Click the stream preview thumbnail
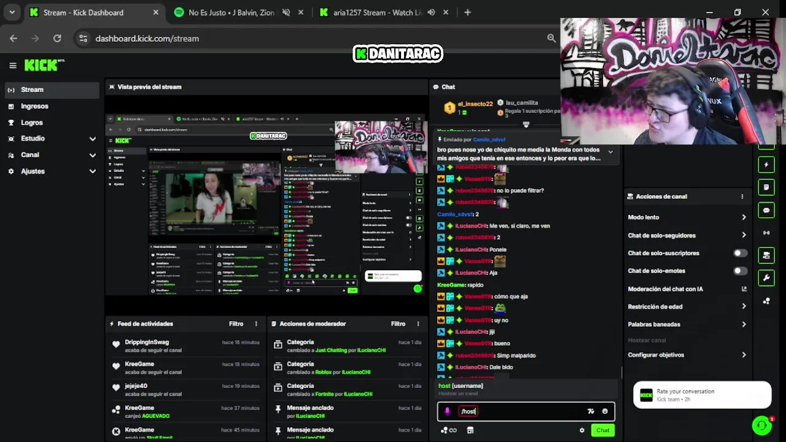 (x=266, y=205)
